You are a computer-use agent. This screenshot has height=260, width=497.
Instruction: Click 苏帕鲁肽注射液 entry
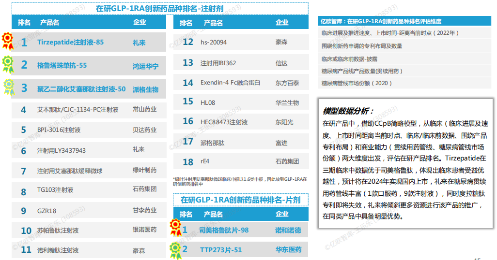(58, 231)
